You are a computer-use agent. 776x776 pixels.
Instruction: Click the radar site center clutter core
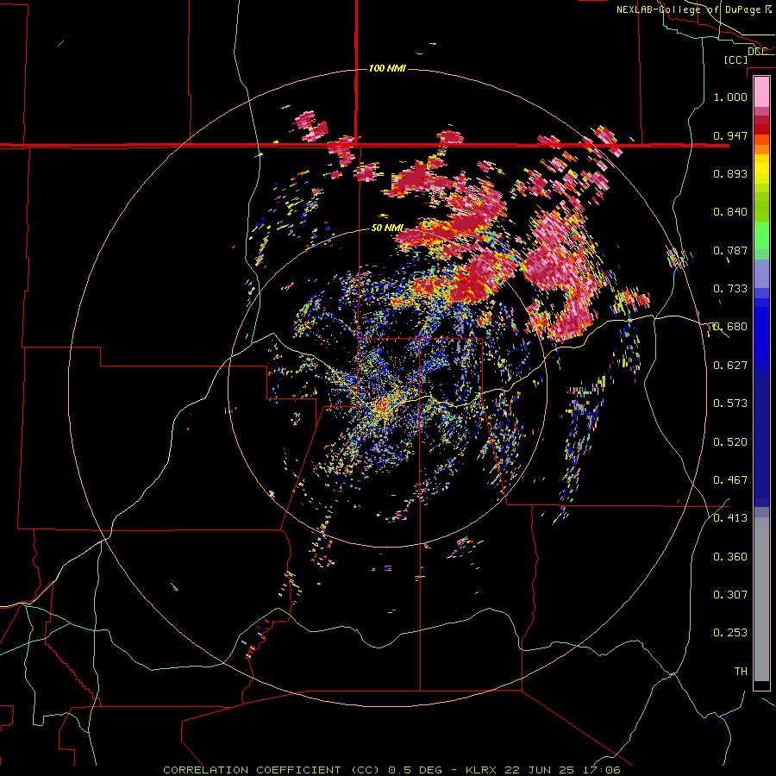(382, 406)
